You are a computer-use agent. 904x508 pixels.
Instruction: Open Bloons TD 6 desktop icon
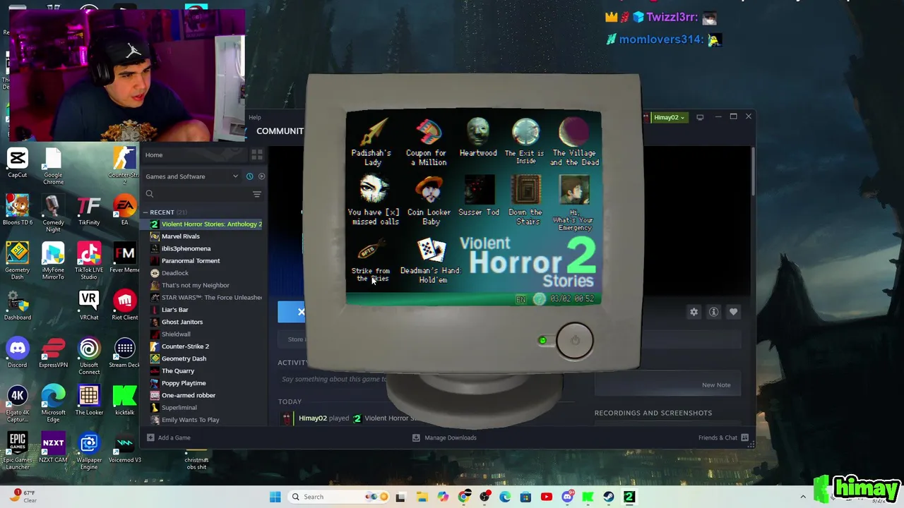coord(18,210)
